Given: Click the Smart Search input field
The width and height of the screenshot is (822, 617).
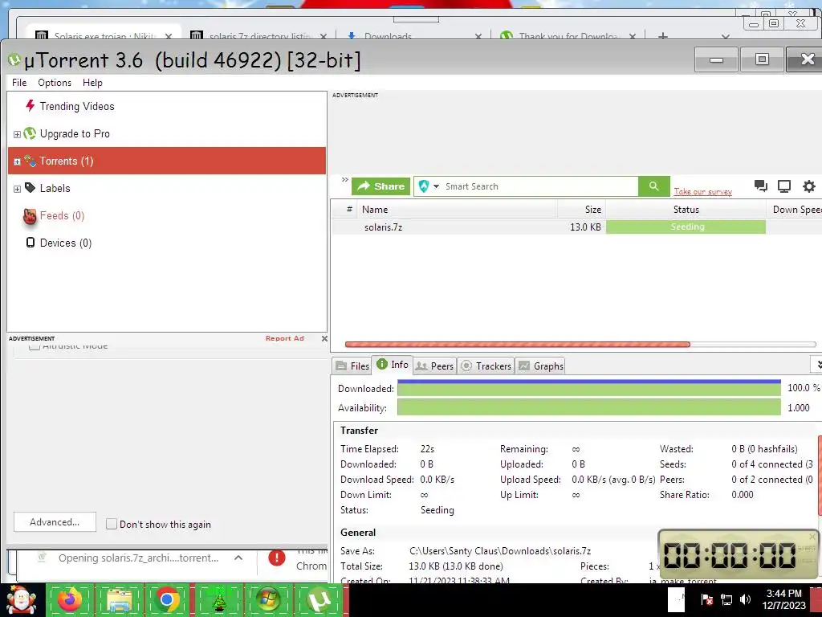Looking at the screenshot, I should [540, 186].
